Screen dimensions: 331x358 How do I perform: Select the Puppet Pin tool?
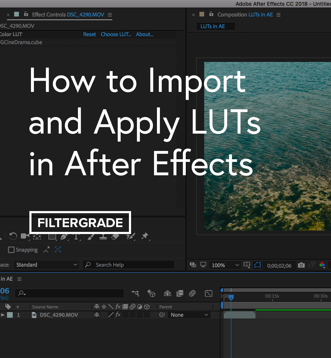145,236
